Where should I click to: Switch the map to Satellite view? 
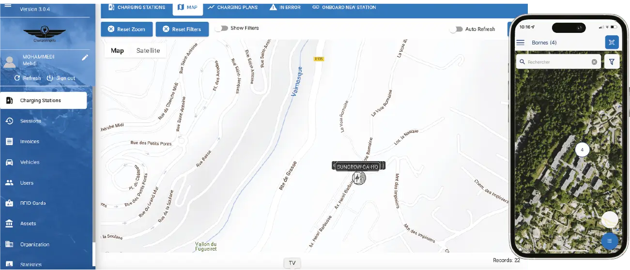click(148, 51)
